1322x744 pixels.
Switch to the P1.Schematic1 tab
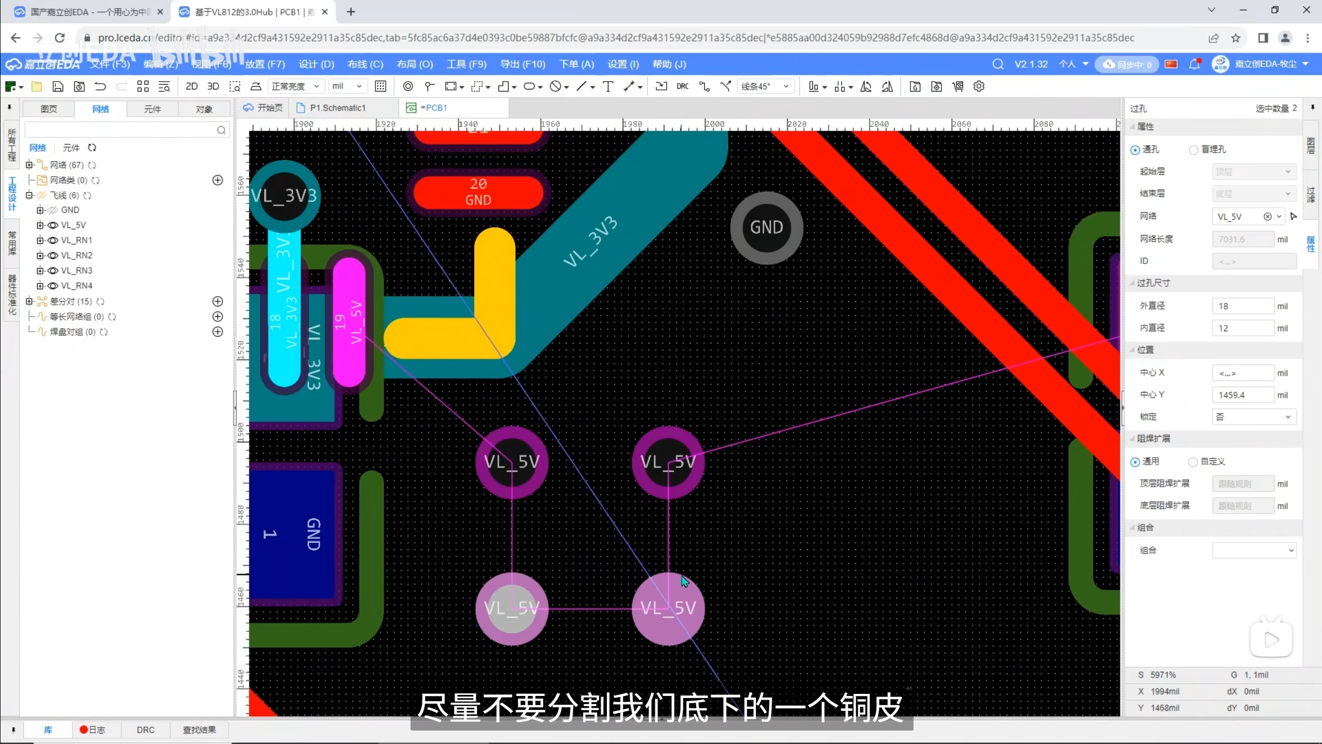(x=337, y=107)
